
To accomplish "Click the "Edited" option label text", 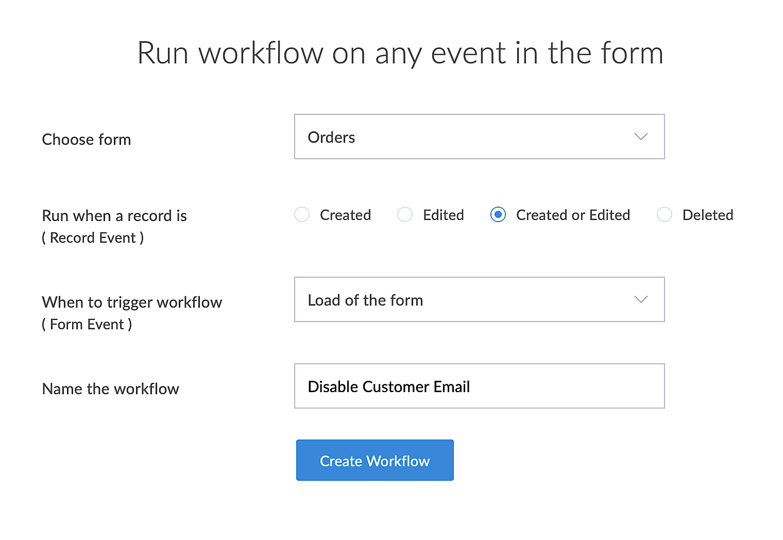I will coord(443,215).
